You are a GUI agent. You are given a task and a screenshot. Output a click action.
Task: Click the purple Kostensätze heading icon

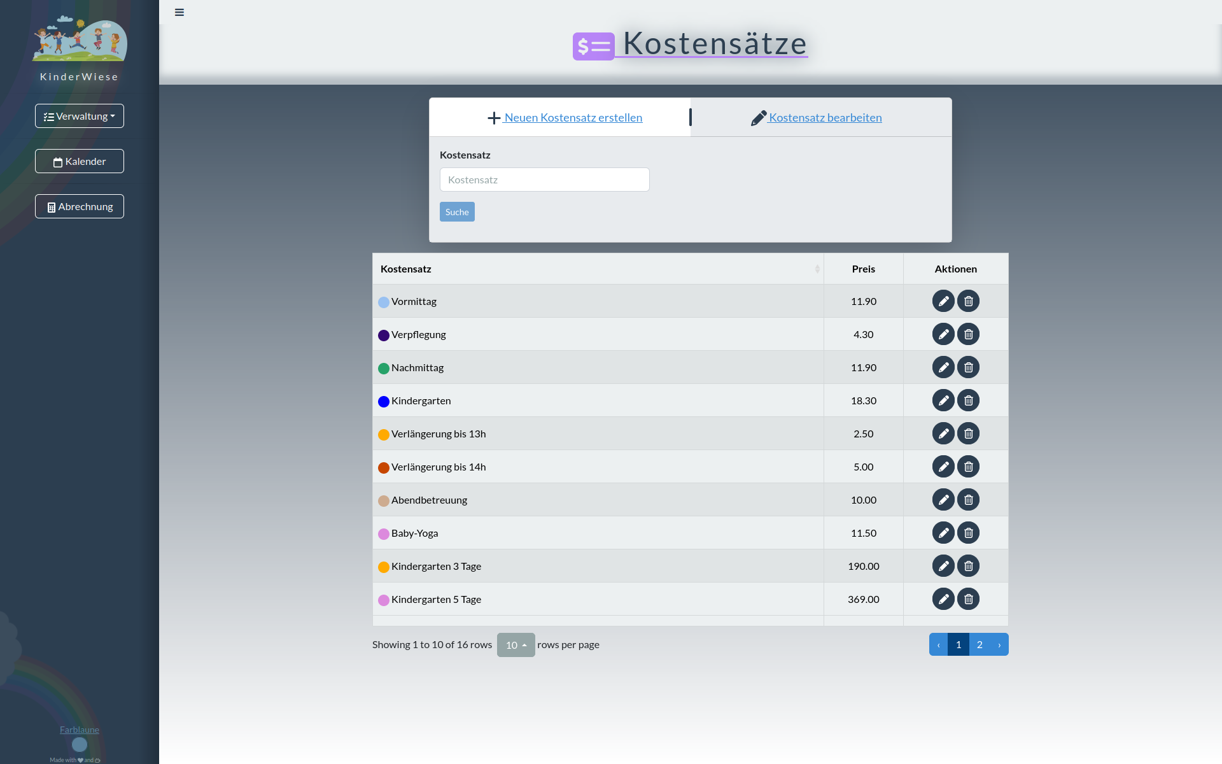593,46
